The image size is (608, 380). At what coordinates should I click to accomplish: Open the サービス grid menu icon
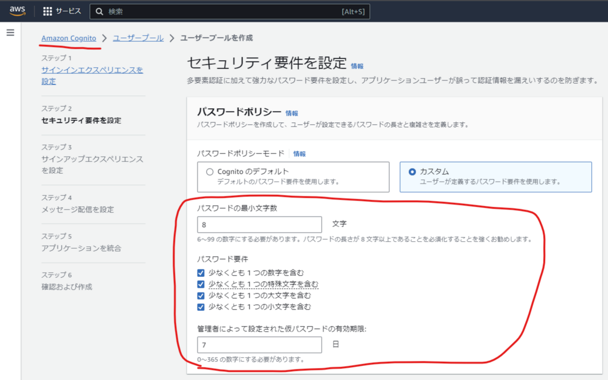47,12
